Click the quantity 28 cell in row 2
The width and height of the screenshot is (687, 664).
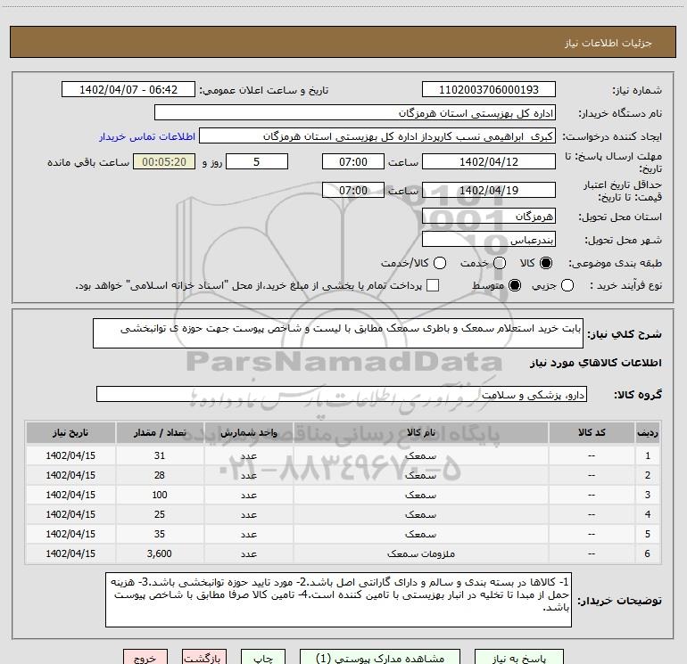pos(160,475)
